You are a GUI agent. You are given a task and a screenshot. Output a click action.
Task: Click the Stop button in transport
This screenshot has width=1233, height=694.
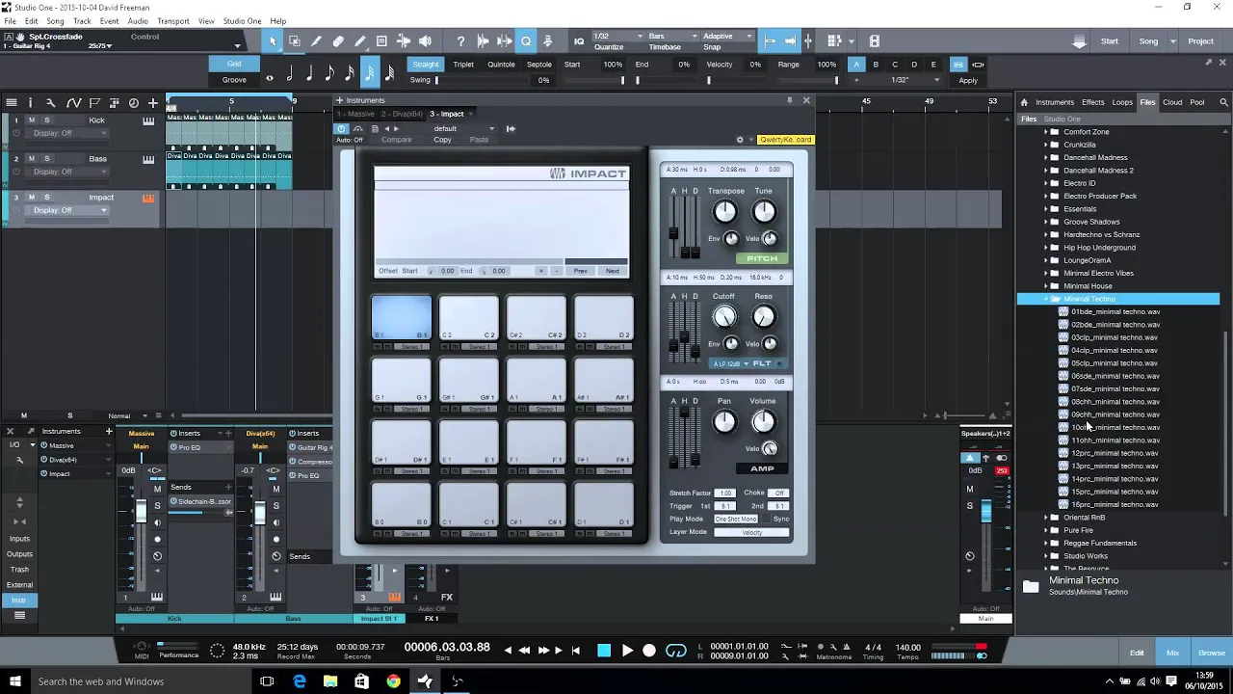coord(604,651)
